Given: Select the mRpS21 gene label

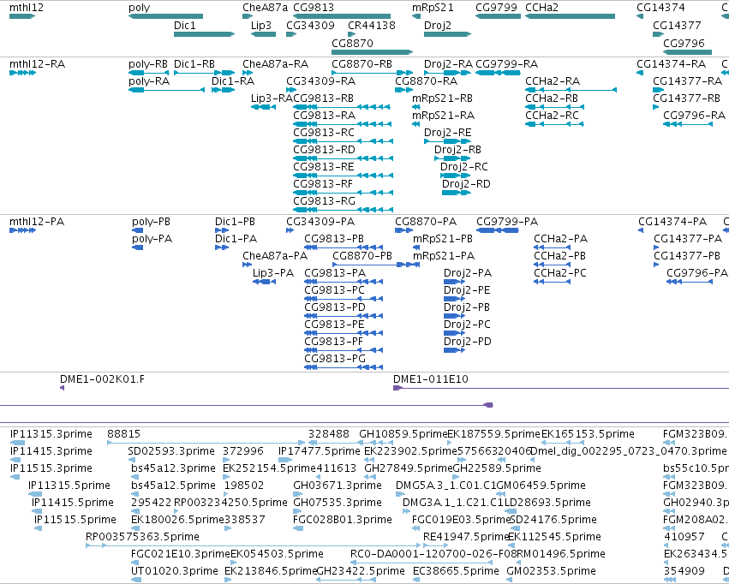Looking at the screenshot, I should coord(433,8).
